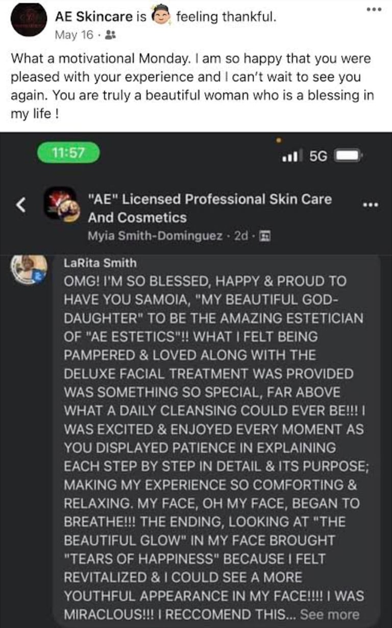Go back using the left chevron
Image resolution: width=392 pixels, height=628 pixels.
(x=20, y=205)
